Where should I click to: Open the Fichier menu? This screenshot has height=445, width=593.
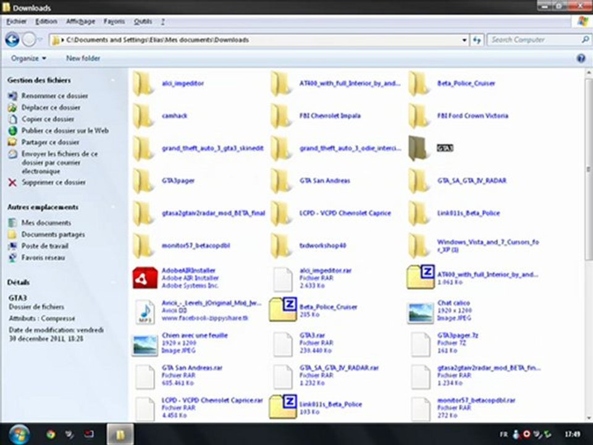coord(16,22)
